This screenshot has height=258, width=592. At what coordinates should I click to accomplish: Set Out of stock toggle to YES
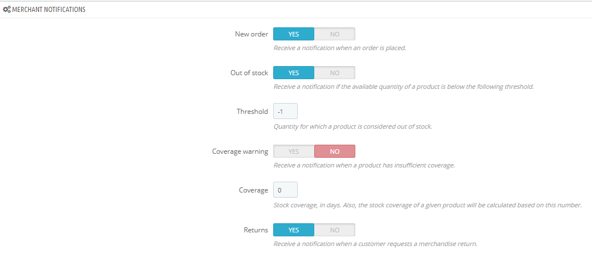tap(294, 73)
